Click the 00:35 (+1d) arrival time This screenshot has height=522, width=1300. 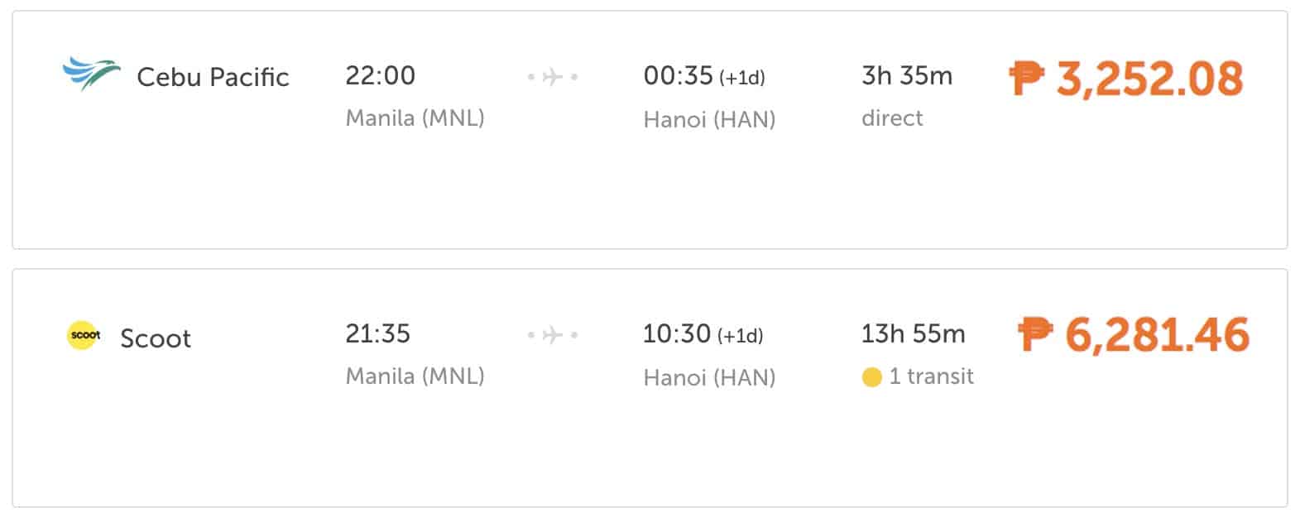(703, 76)
